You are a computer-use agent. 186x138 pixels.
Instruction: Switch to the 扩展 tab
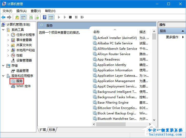[x=42, y=130]
